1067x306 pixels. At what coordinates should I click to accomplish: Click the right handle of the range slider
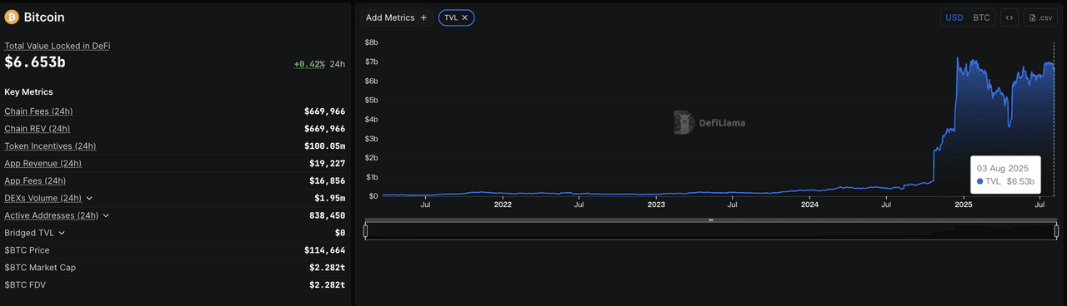(1056, 230)
